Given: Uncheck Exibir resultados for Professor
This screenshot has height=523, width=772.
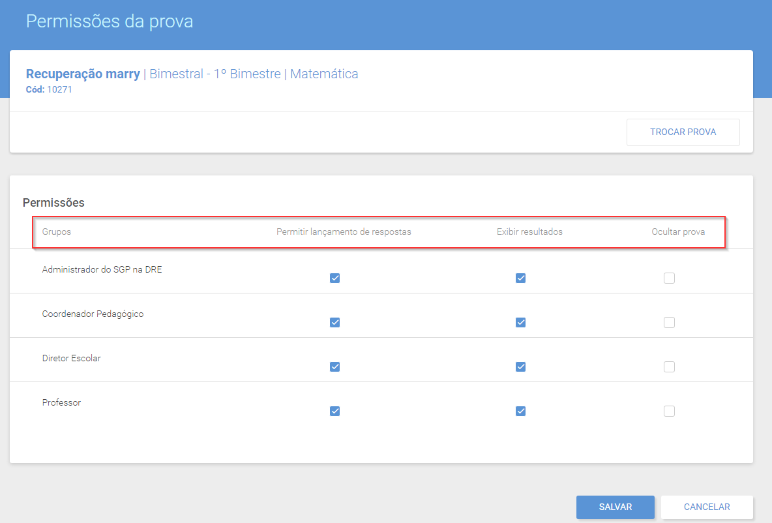Looking at the screenshot, I should point(520,411).
